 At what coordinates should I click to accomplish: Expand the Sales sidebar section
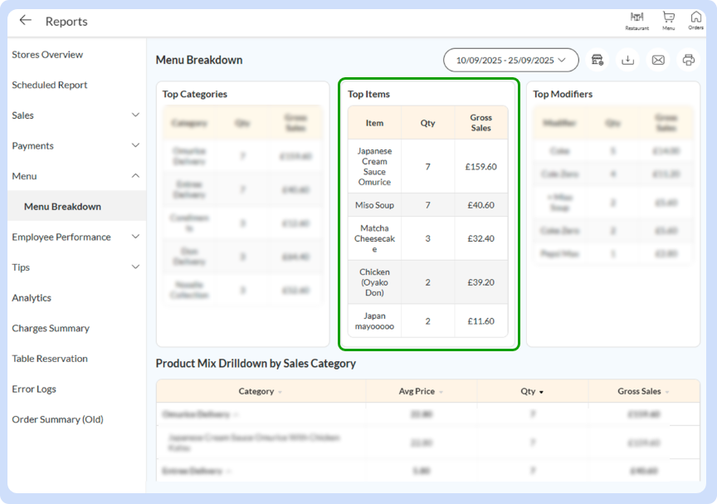pos(135,115)
